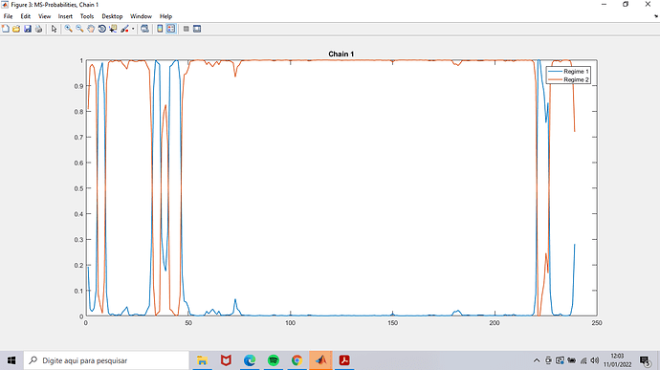Toggle the Insert Legend button
The image size is (660, 370).
pos(171,29)
